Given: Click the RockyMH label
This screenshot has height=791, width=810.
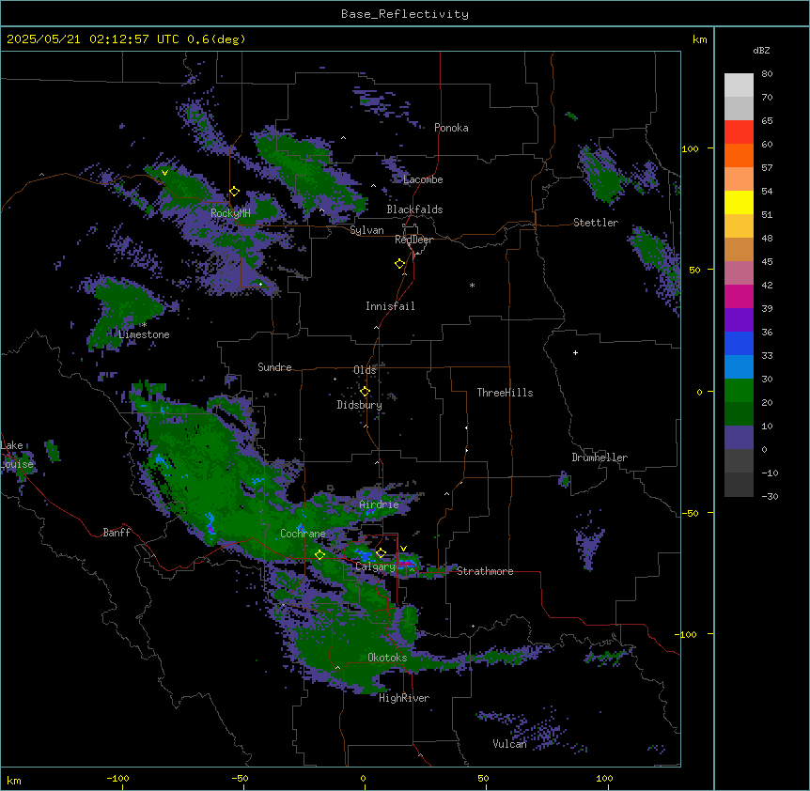Looking at the screenshot, I should 230,213.
